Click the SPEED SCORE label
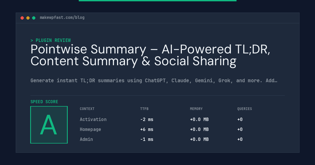The width and height of the screenshot is (315, 165). pyautogui.click(x=44, y=102)
